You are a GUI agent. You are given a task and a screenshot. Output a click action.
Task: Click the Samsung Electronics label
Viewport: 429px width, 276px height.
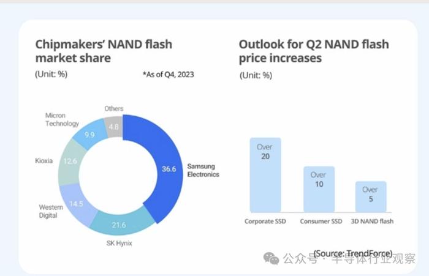[203, 170]
